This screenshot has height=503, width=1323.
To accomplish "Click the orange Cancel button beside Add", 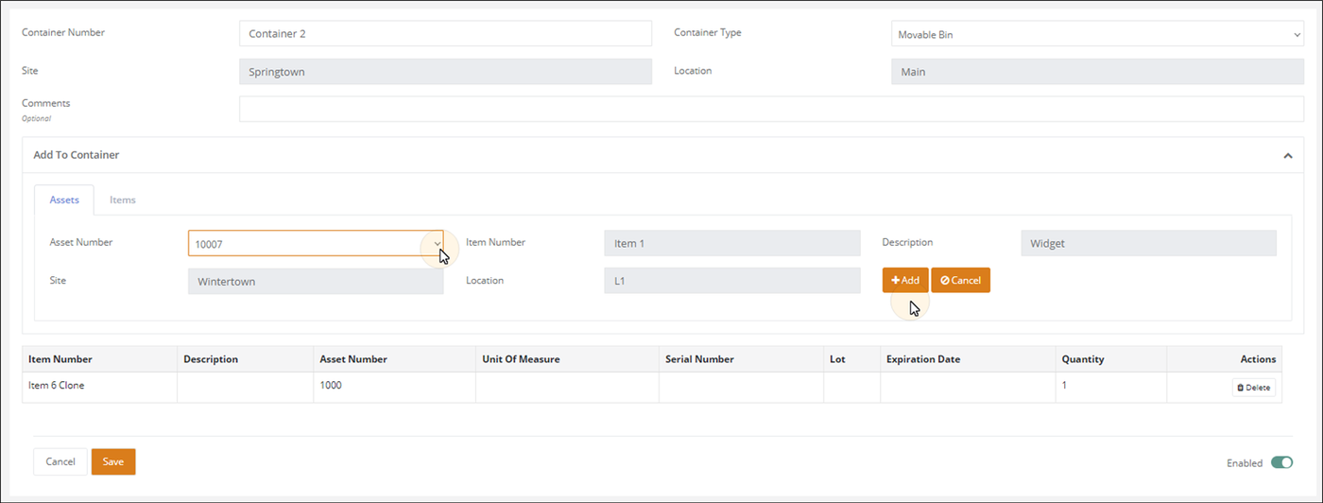I will click(x=960, y=280).
